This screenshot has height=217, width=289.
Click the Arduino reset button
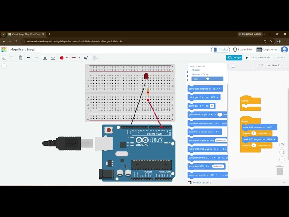click(109, 130)
